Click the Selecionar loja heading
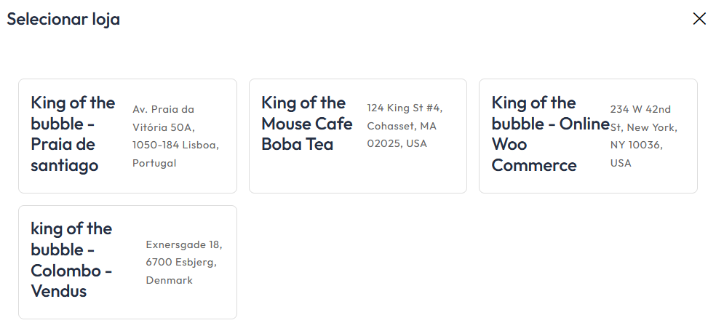Image resolution: width=716 pixels, height=331 pixels. 63,20
